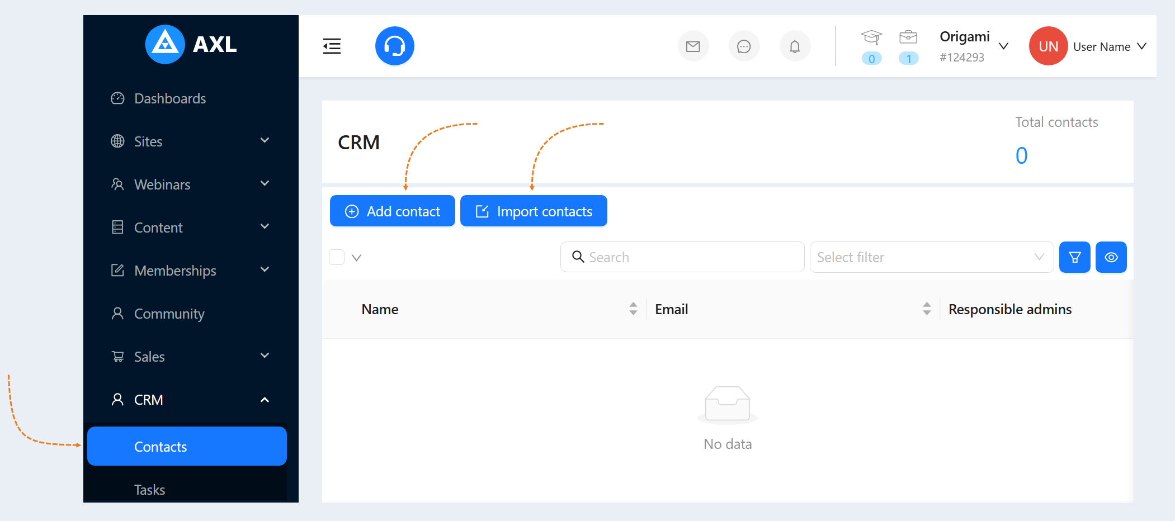The width and height of the screenshot is (1175, 521).
Task: Click the #124293 project ID
Action: (962, 57)
